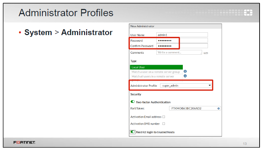The image size is (262, 149).
Task: Click the info icon beside remote server group
Action: (x=185, y=71)
